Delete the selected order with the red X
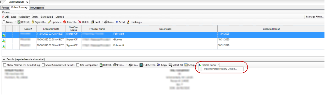Image resolution: width=325 pixels, height=95 pixels. click(x=80, y=22)
